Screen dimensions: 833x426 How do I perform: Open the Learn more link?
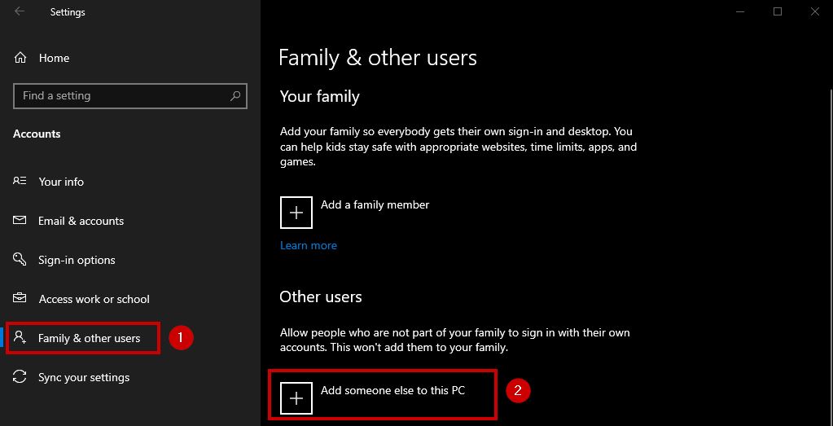pyautogui.click(x=308, y=245)
